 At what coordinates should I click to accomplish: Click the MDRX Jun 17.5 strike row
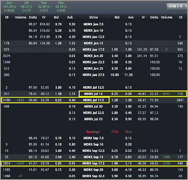pos(94,49)
